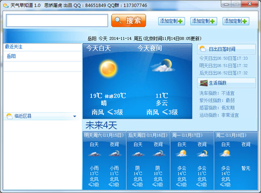Click 明天周六(11月15日) forecast header

click(104, 135)
